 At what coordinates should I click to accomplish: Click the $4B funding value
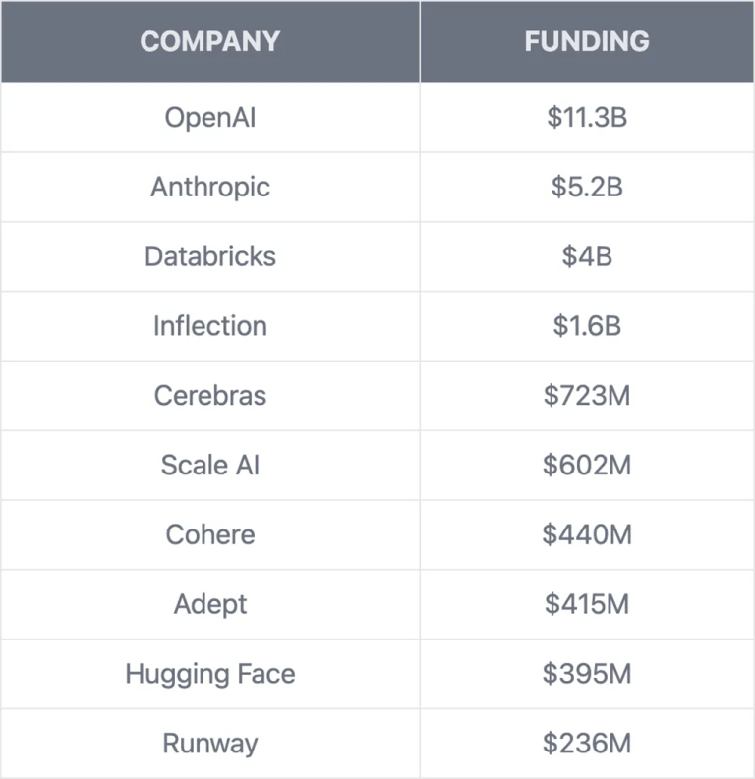pos(587,256)
